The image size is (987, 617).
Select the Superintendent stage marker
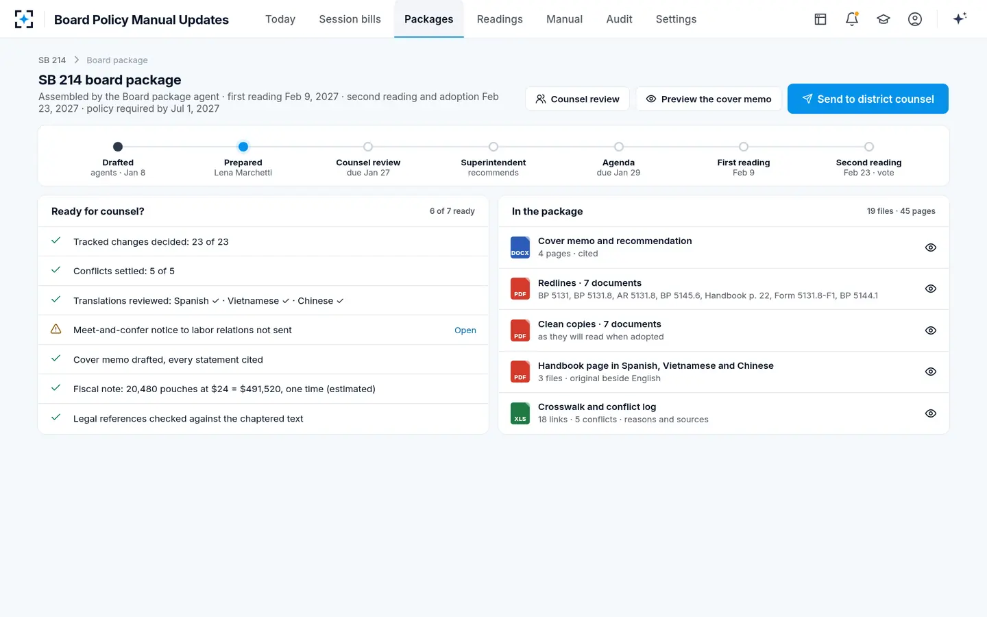point(493,147)
